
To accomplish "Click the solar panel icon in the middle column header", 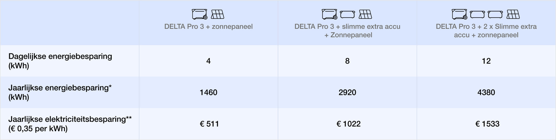I will pyautogui.click(x=365, y=14).
